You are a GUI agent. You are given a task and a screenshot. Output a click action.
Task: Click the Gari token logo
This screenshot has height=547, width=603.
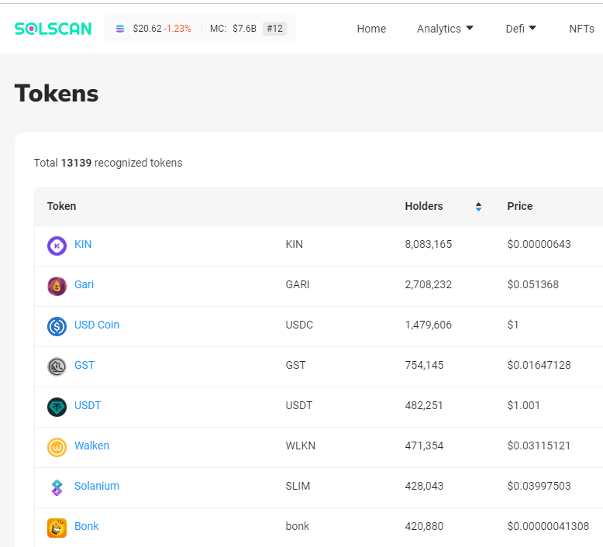[x=57, y=286]
